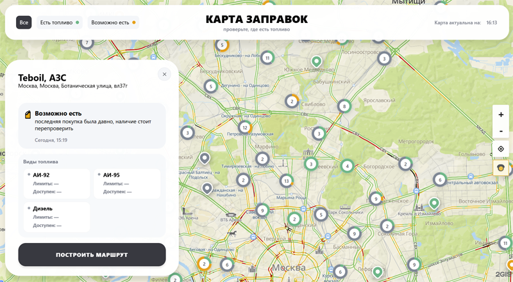Filter stations by 'Есть топливо'

click(x=60, y=22)
